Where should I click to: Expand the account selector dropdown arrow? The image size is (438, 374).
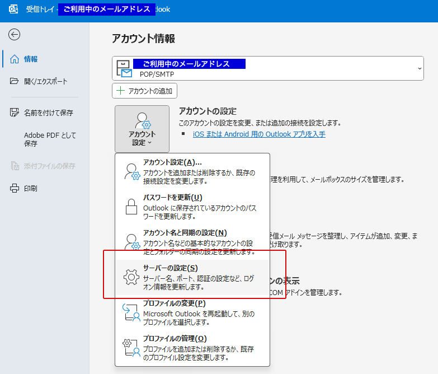tap(420, 68)
